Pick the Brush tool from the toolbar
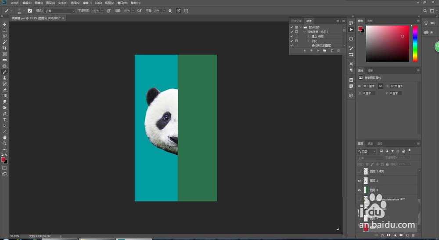This screenshot has width=439, height=240. (x=5, y=72)
